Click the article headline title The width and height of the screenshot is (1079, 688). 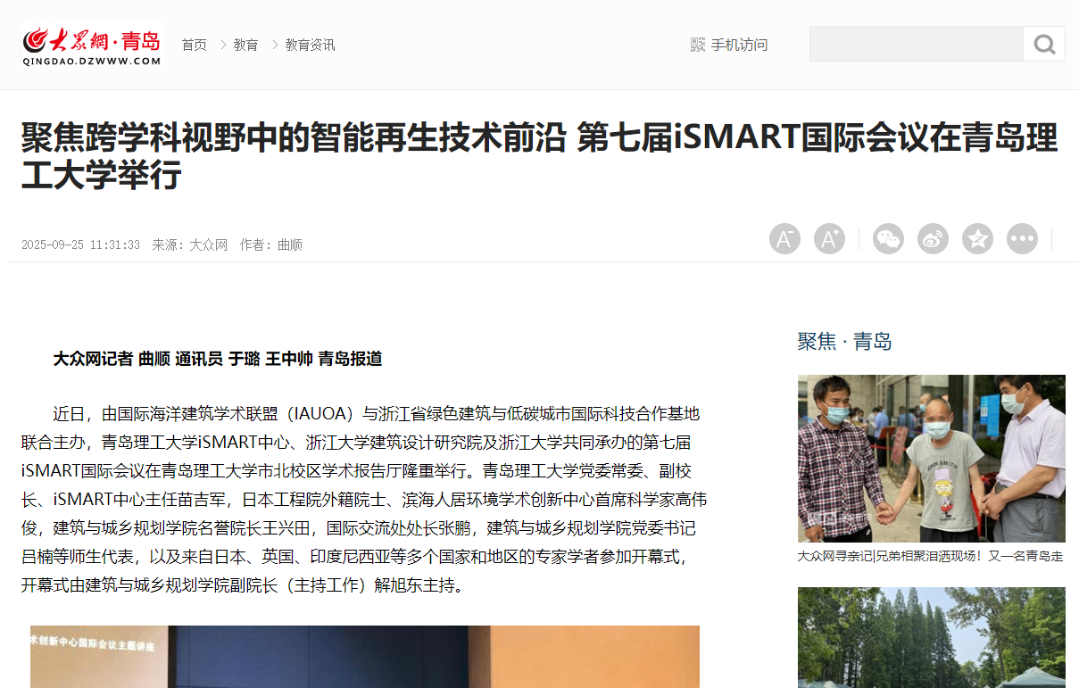pos(539,156)
